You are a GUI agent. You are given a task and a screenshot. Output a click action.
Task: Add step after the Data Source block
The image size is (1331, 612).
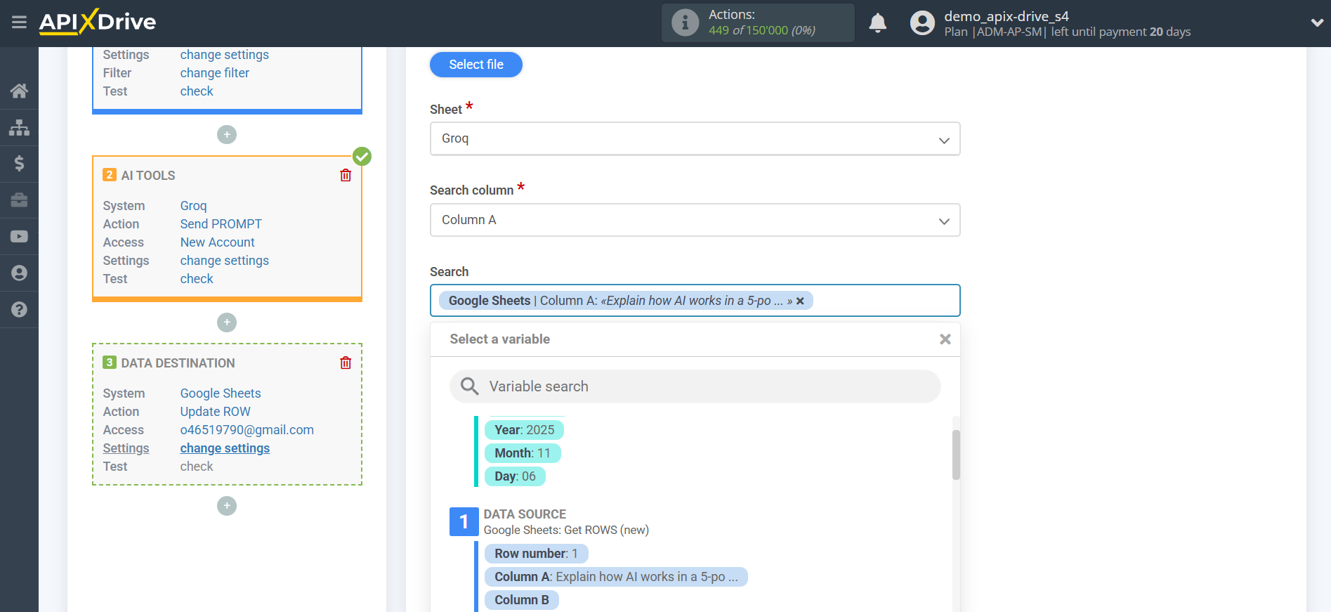pos(227,134)
